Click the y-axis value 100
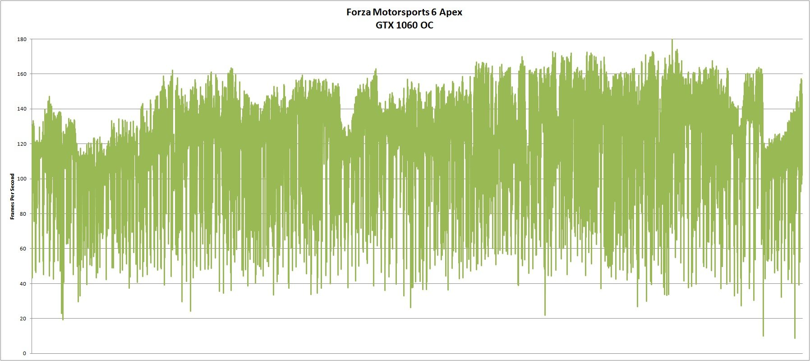This screenshot has width=810, height=361. pos(22,179)
